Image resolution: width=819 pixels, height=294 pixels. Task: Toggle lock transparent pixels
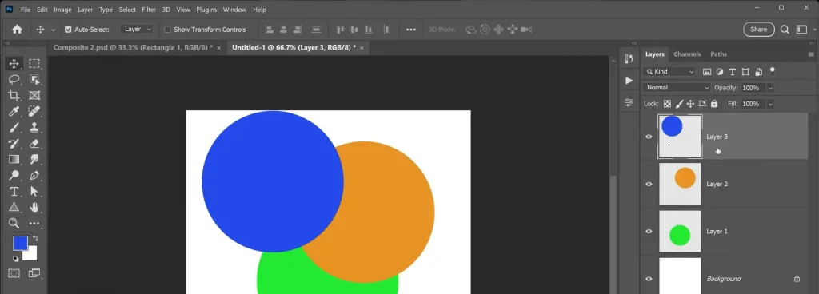667,104
